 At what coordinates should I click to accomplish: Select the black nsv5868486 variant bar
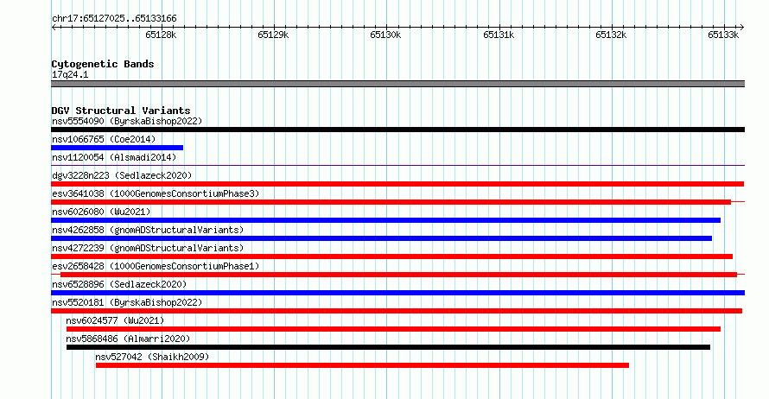(x=389, y=347)
